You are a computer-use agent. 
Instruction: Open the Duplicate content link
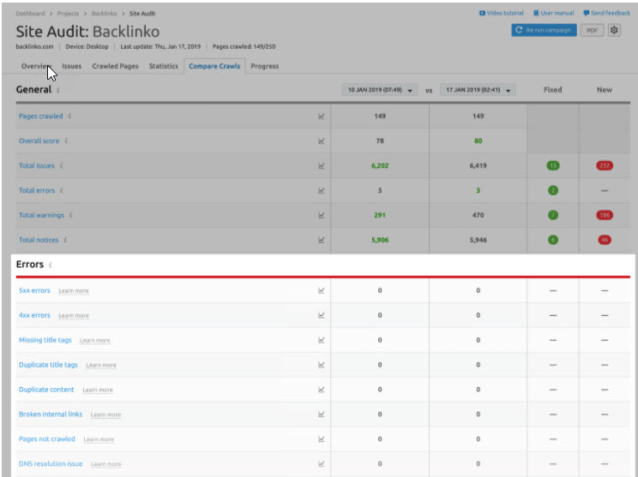click(x=46, y=390)
